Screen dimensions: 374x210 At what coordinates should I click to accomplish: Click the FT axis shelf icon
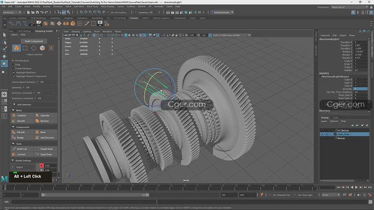pyautogui.click(x=32, y=24)
